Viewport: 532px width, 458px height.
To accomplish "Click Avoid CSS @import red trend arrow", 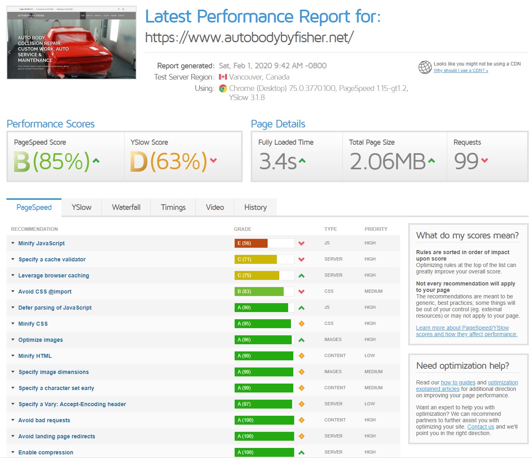I will [301, 292].
